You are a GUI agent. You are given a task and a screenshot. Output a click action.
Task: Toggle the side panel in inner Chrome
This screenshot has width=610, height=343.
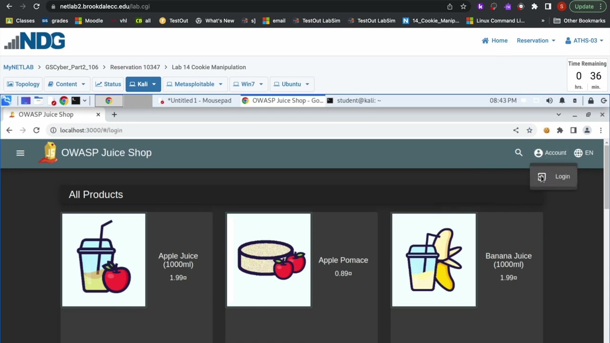[573, 130]
